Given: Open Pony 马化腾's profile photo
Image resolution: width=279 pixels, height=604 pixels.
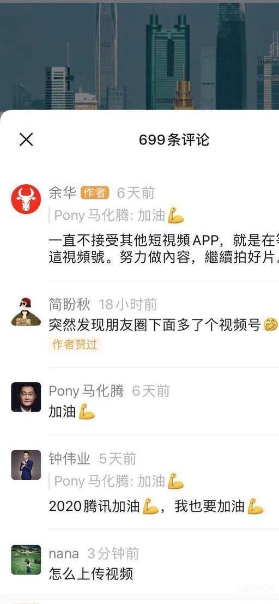Looking at the screenshot, I should tap(26, 397).
